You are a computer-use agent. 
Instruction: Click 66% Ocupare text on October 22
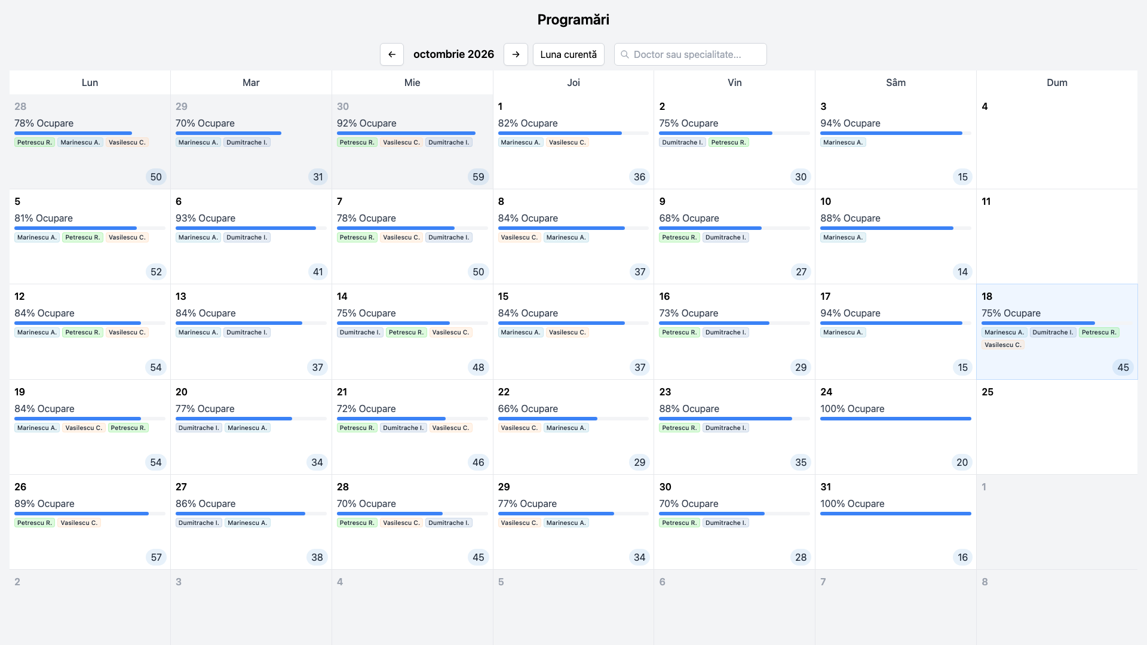528,408
